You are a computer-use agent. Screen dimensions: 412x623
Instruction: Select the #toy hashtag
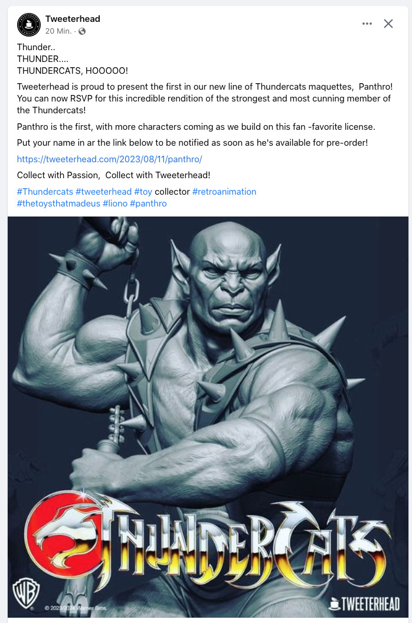point(143,192)
